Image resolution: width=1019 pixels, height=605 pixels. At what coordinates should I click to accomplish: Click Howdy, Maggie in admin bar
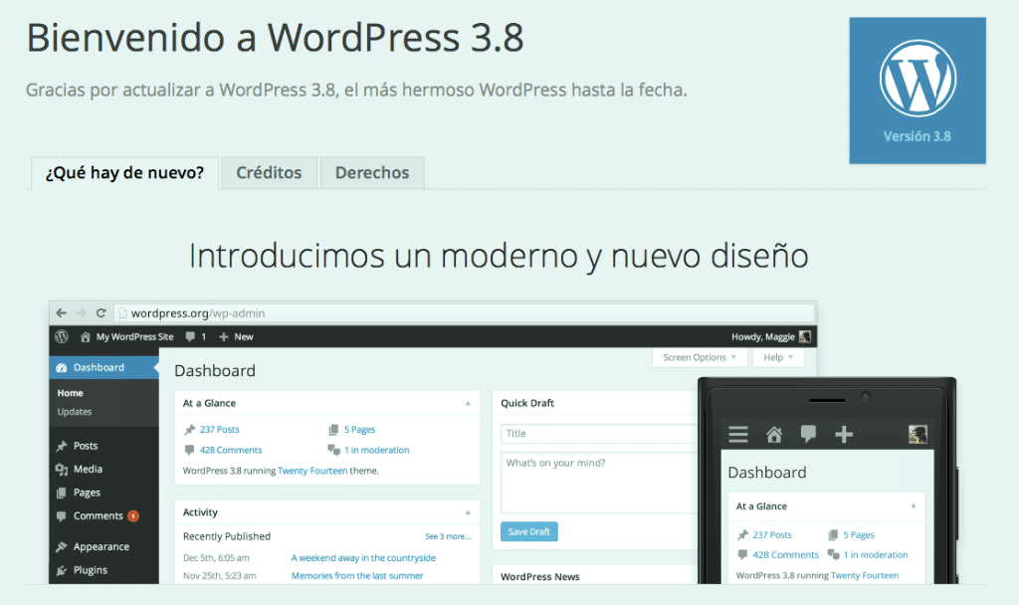tap(763, 336)
